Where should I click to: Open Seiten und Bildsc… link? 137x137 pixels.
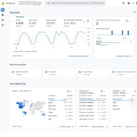pyautogui.click(x=98, y=127)
